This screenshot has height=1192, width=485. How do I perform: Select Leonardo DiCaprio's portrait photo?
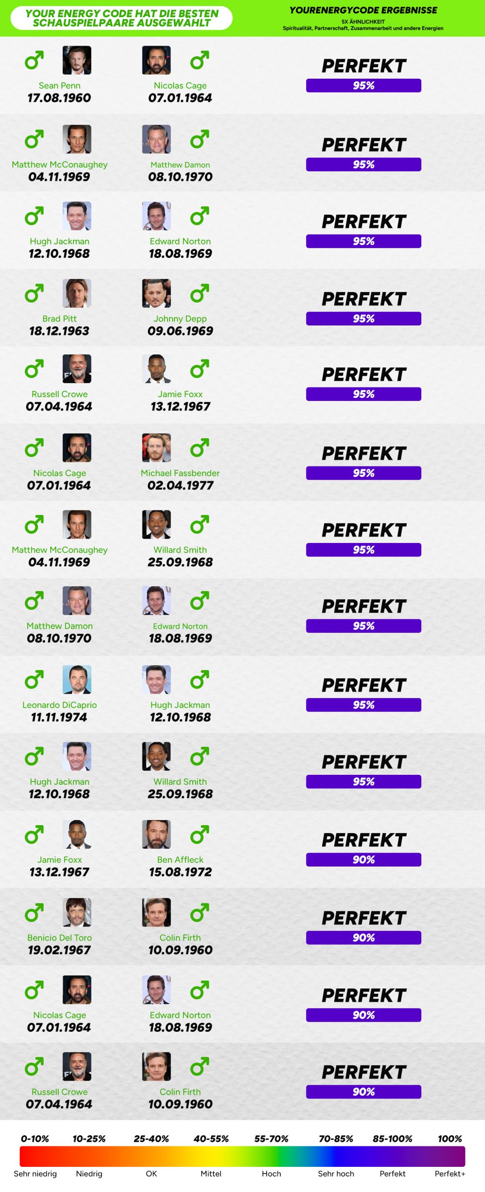(77, 680)
